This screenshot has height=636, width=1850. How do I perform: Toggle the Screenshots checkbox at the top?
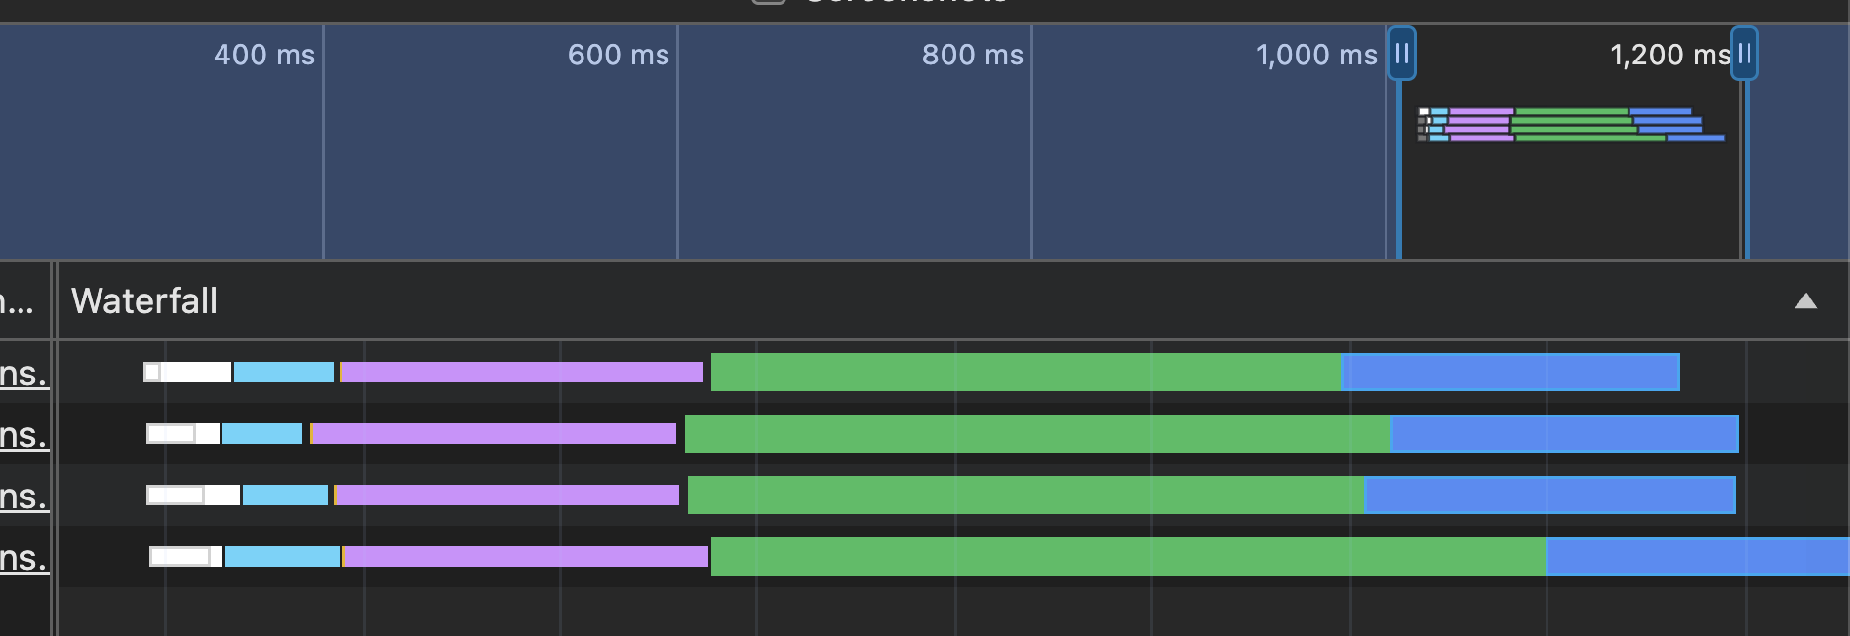(768, 4)
